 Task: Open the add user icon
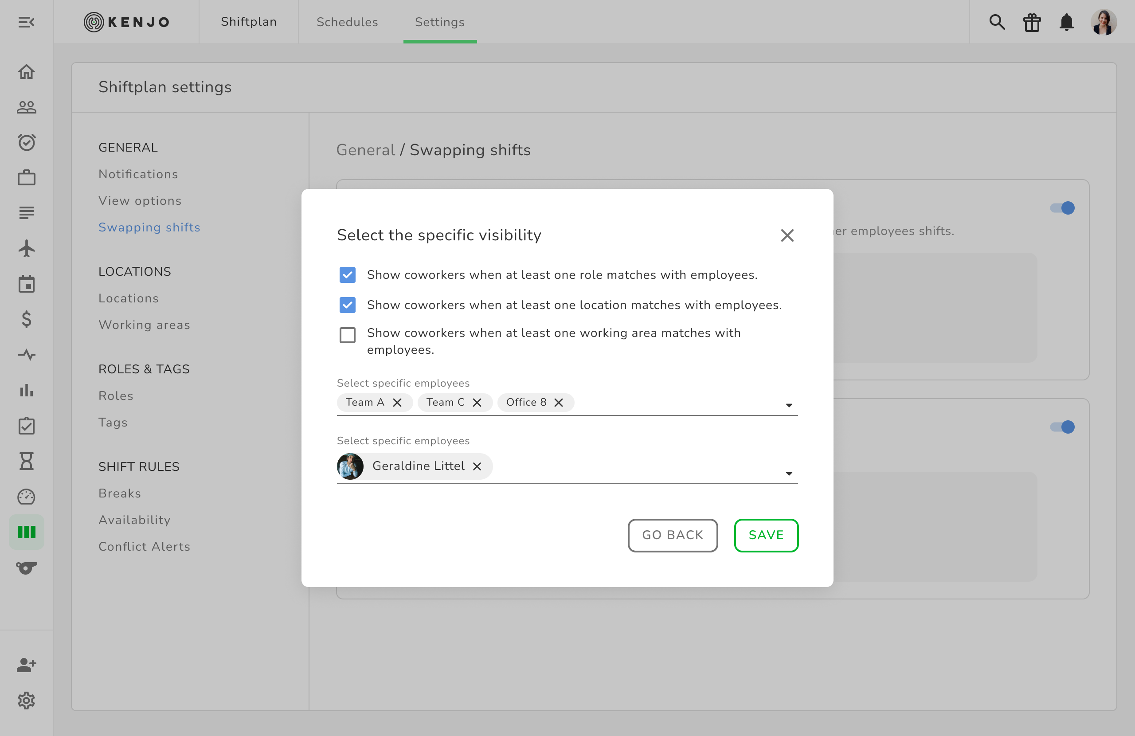(26, 665)
